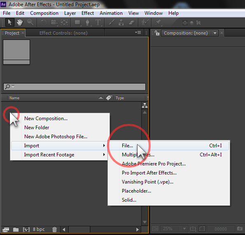Viewport: 245px width, 235px height.
Task: Select the Pen tool
Action: coord(87,22)
